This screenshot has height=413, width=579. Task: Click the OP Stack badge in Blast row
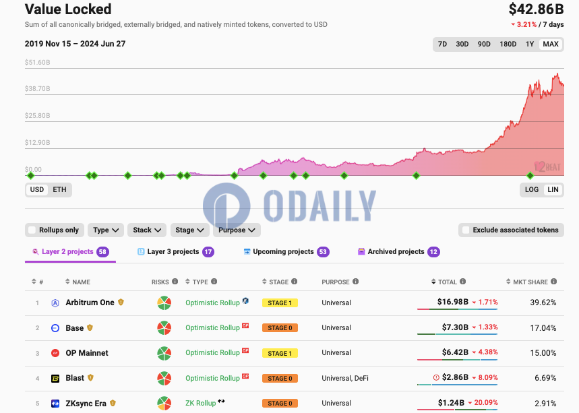coord(245,376)
